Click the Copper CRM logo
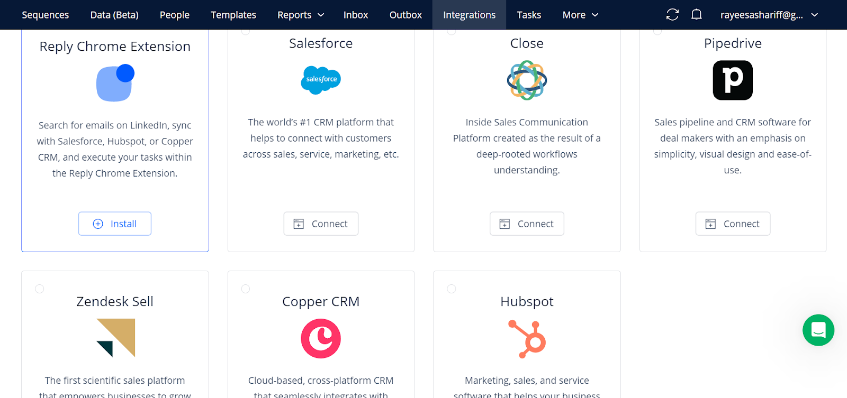 coord(321,339)
